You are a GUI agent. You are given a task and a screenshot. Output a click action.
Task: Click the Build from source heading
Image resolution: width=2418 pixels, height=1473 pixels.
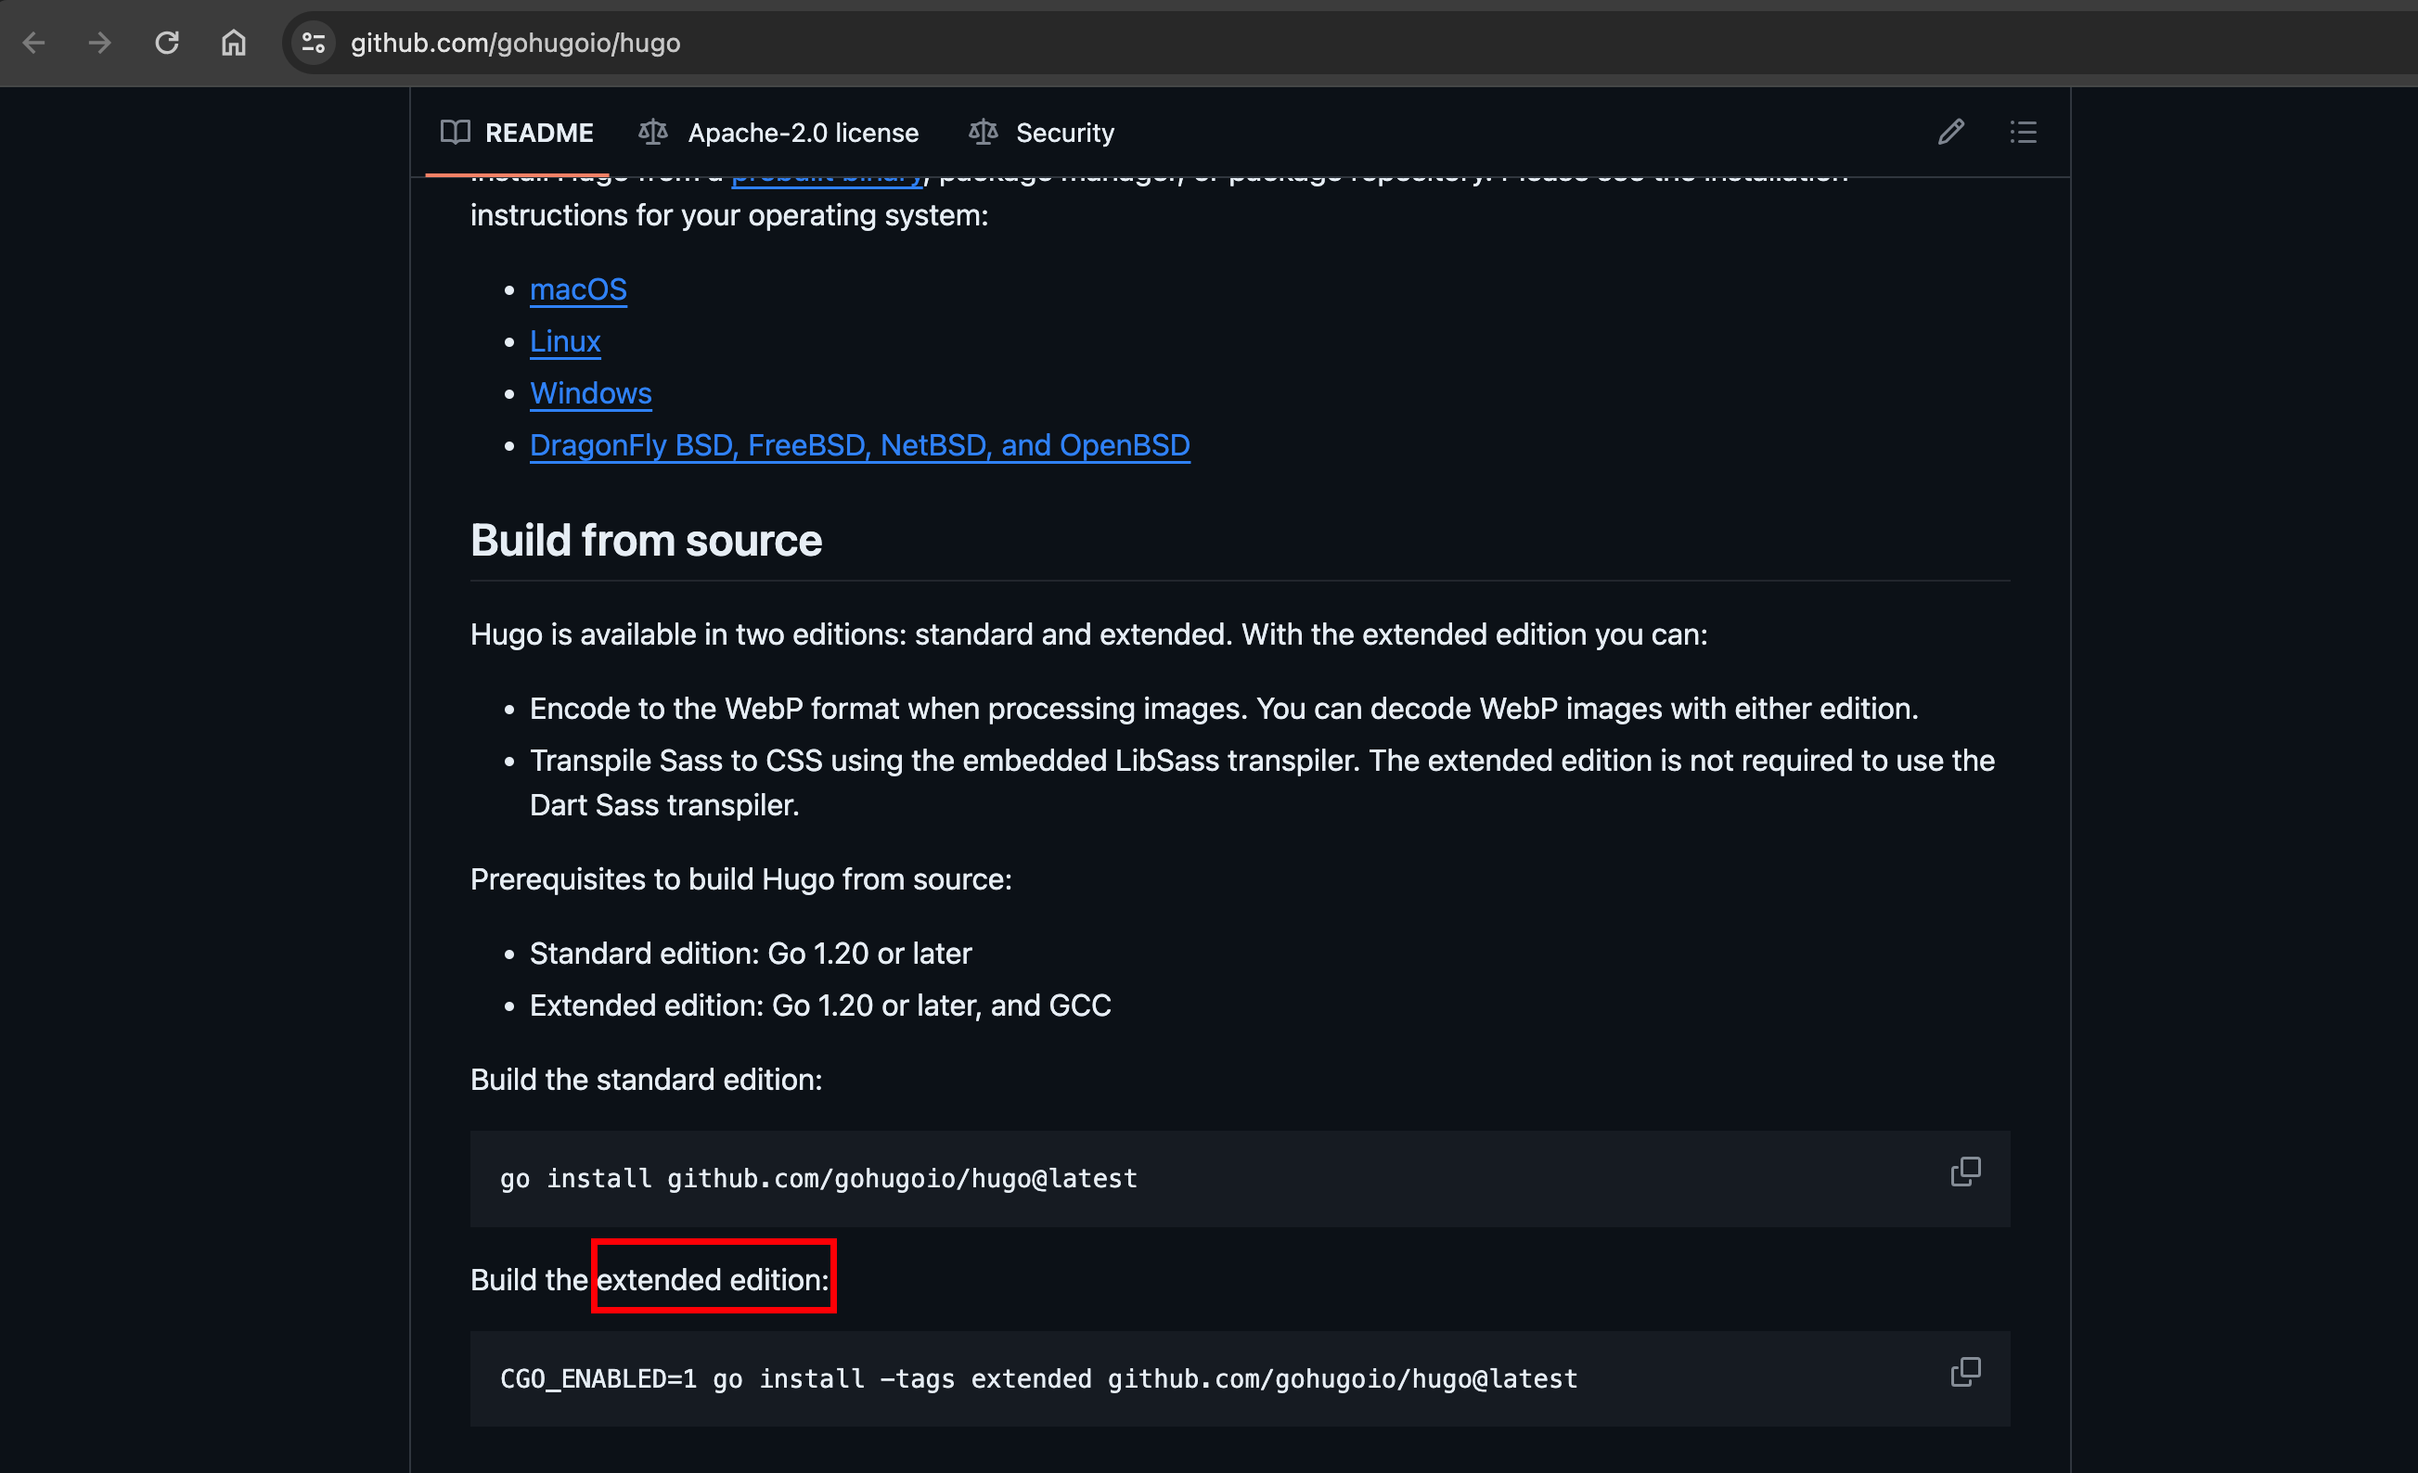click(646, 541)
